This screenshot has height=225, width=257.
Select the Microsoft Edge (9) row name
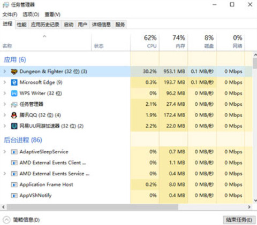pyautogui.click(x=41, y=82)
